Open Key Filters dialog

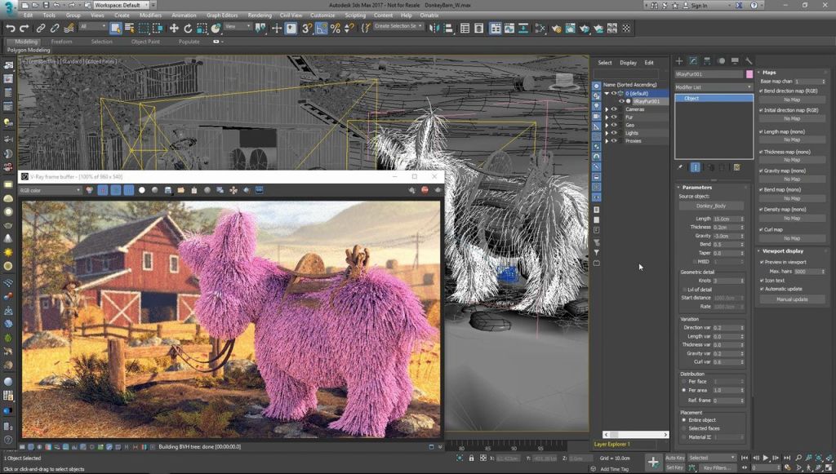[x=717, y=467]
